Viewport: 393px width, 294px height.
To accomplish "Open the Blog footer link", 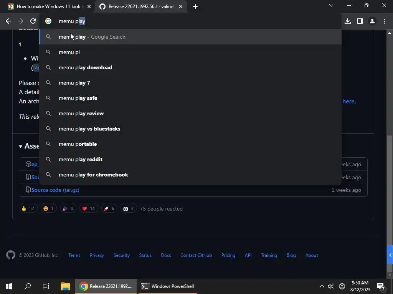I will pyautogui.click(x=291, y=255).
